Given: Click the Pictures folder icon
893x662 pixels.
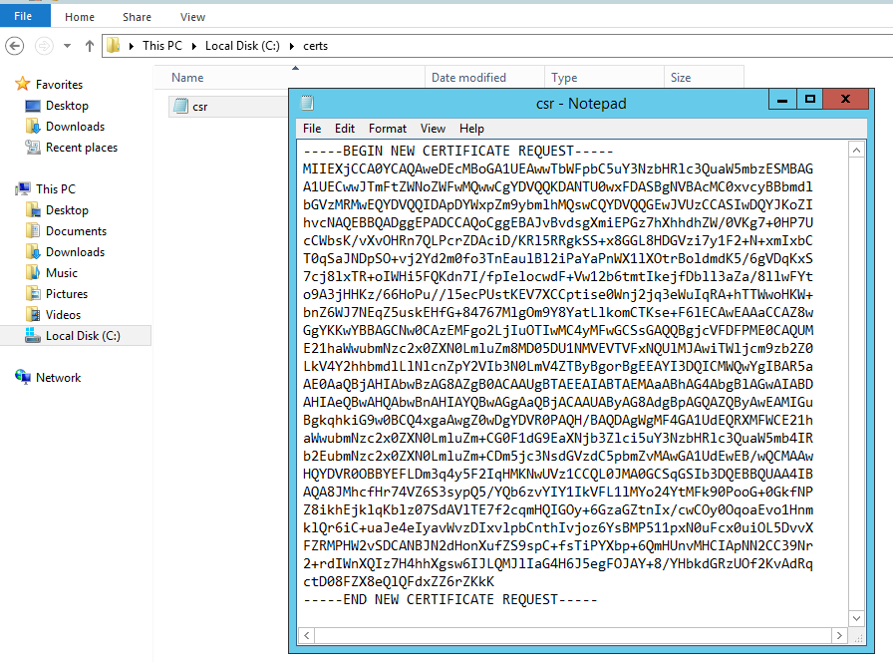Looking at the screenshot, I should pyautogui.click(x=33, y=294).
